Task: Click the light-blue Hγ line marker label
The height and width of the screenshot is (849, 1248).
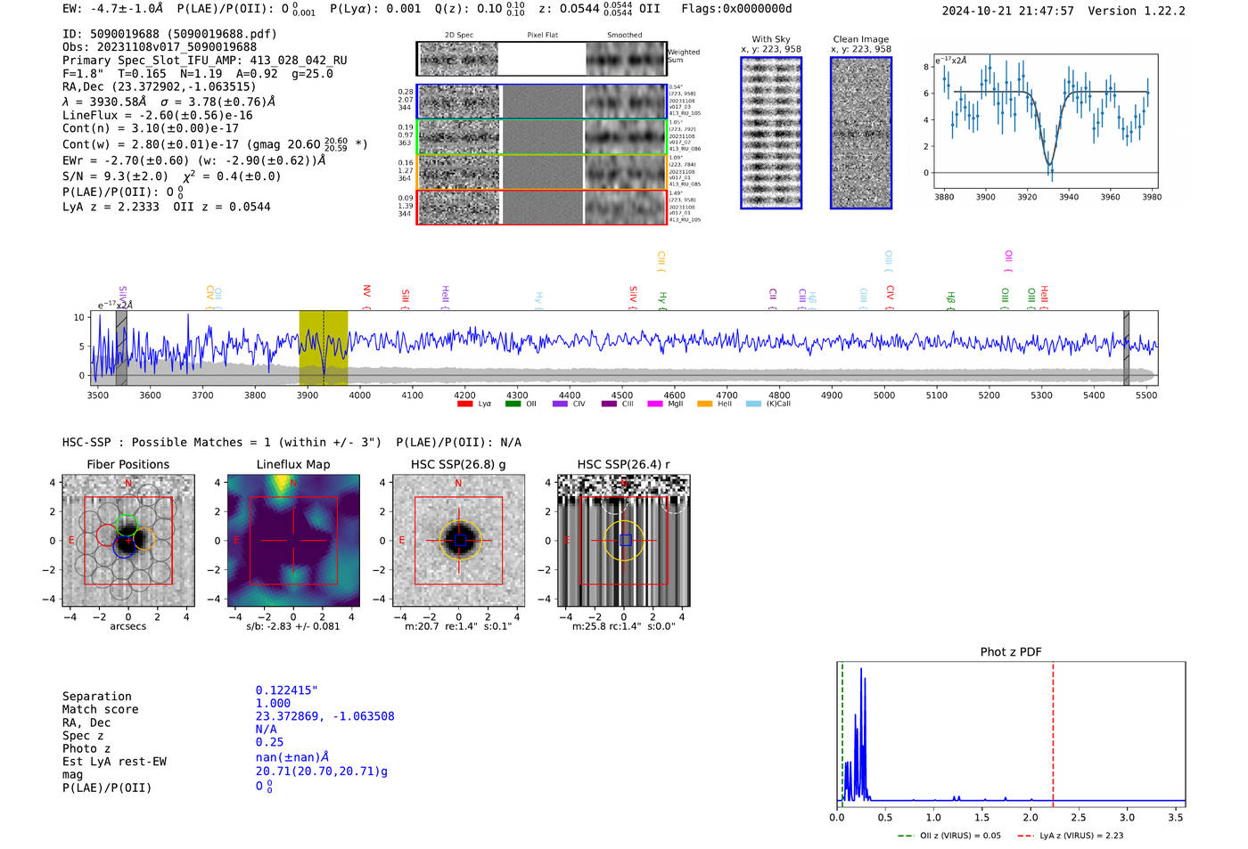Action: click(x=538, y=299)
